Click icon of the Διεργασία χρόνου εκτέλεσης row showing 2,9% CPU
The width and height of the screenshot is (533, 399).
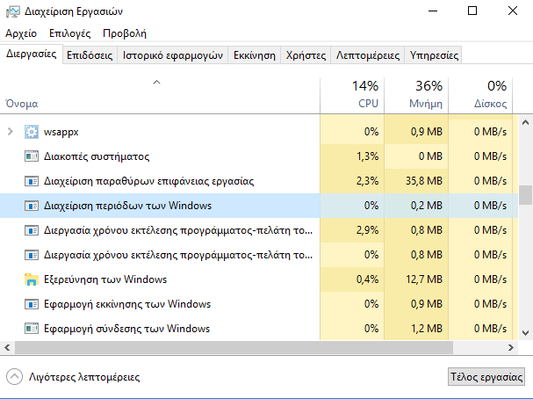32,230
